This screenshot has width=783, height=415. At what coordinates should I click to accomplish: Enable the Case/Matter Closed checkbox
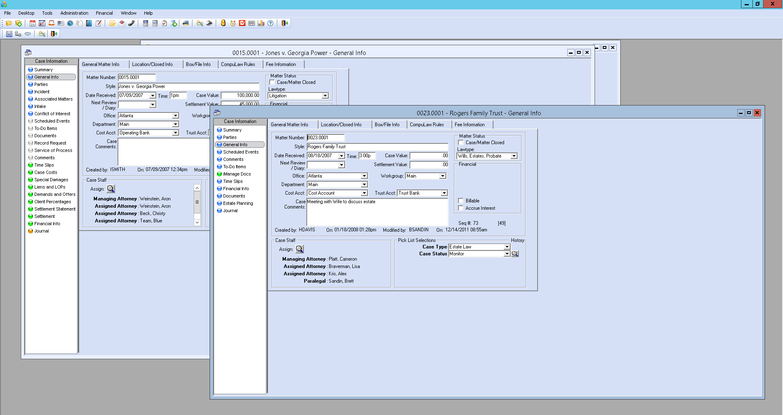click(461, 143)
